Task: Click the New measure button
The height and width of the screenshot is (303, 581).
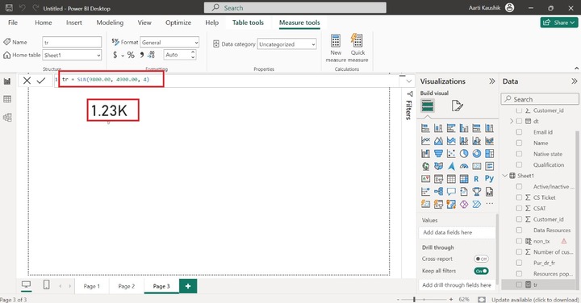Action: (x=336, y=48)
